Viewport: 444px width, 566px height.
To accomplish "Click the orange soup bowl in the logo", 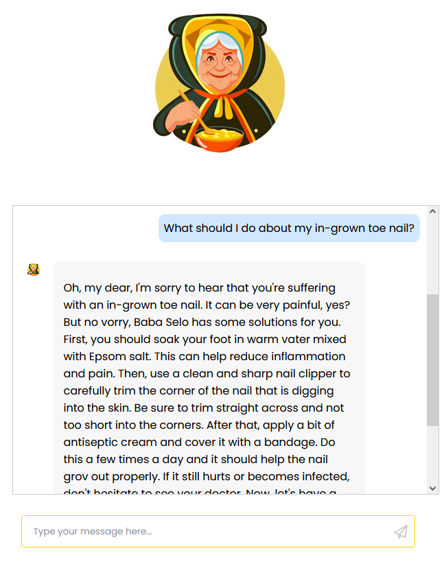I will coord(218,140).
